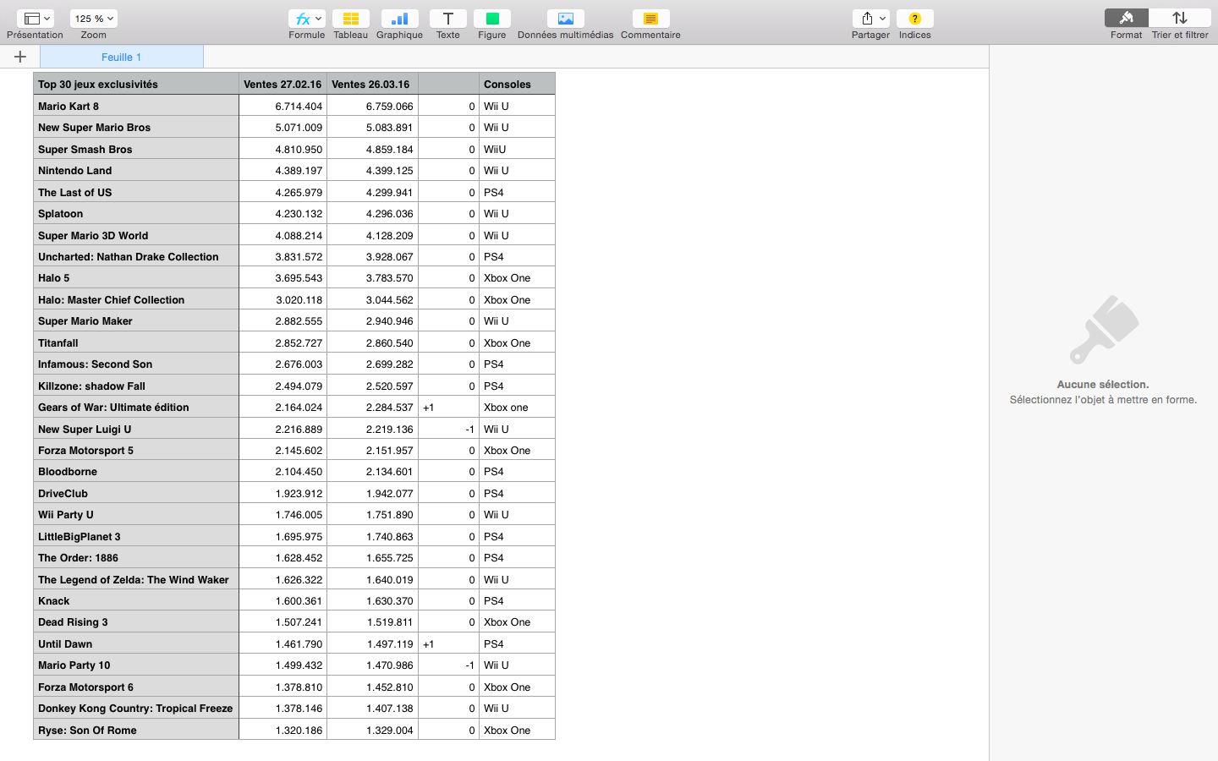Select -1 cell in New Super Luigi U row
The height and width of the screenshot is (761, 1218).
(448, 429)
